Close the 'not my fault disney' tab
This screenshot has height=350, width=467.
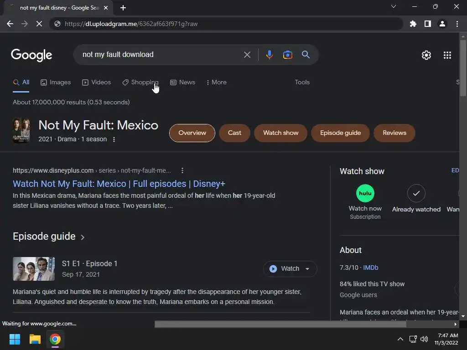106,8
